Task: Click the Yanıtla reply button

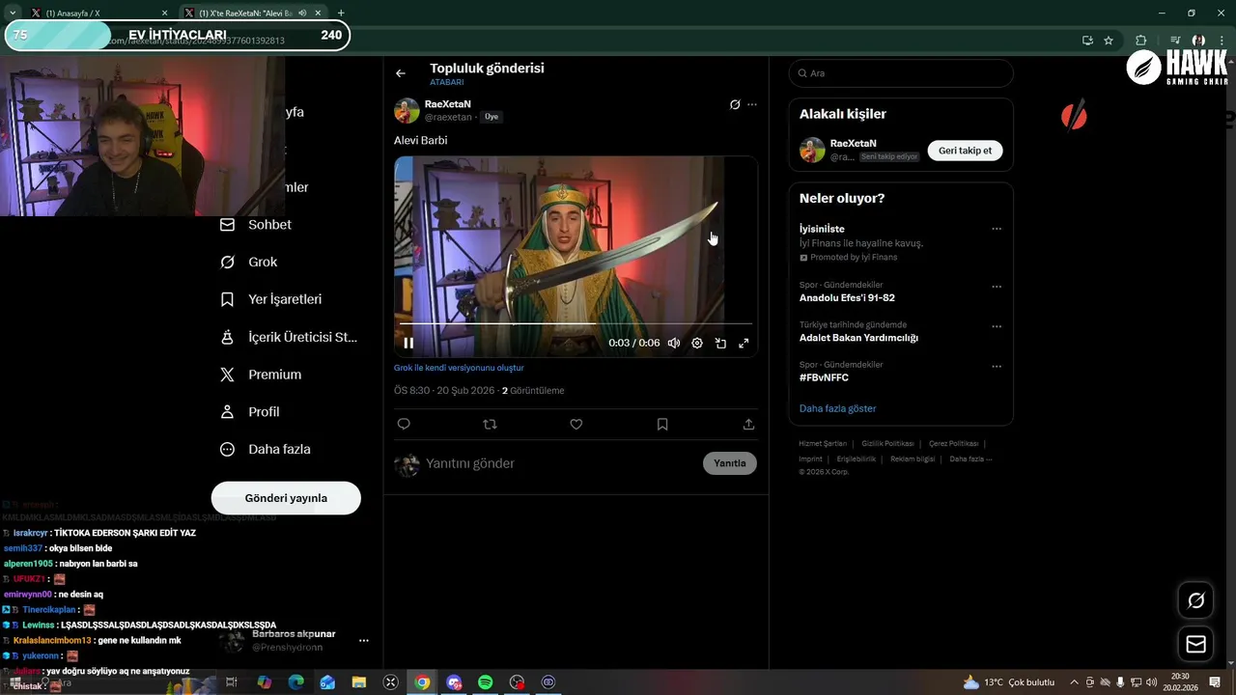Action: (730, 463)
